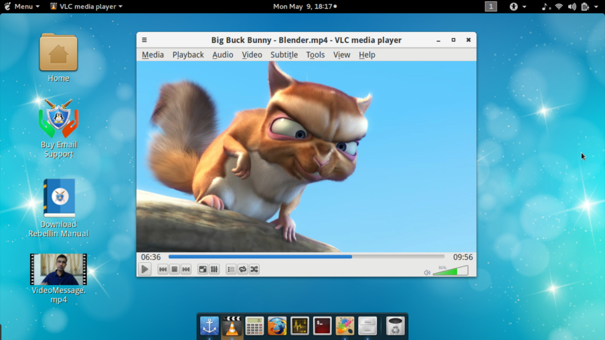Viewport: 605px width, 340px height.
Task: Minimize the VLC window
Action: point(438,40)
